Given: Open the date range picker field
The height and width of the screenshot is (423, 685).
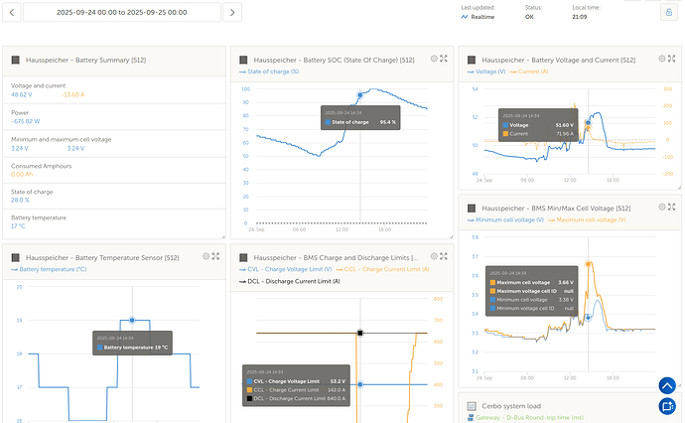Looking at the screenshot, I should click(120, 12).
